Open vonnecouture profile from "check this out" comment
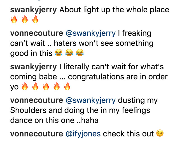Image resolution: width=182 pixels, height=142 pixels. tap(36, 134)
